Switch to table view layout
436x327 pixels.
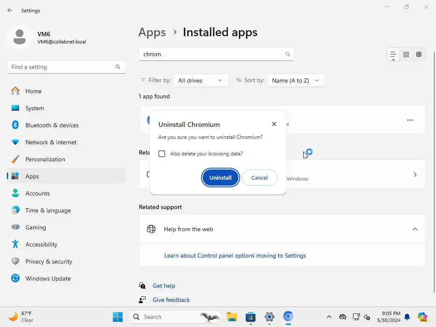(419, 54)
